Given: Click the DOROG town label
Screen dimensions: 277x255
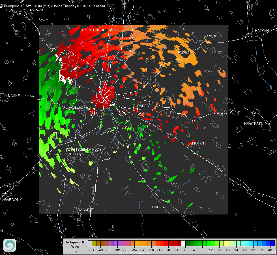Looking at the screenshot, I should (37, 10).
